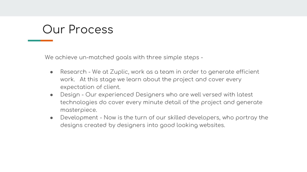Click the bullet dot beside Research
307x172 pixels.
click(52, 72)
